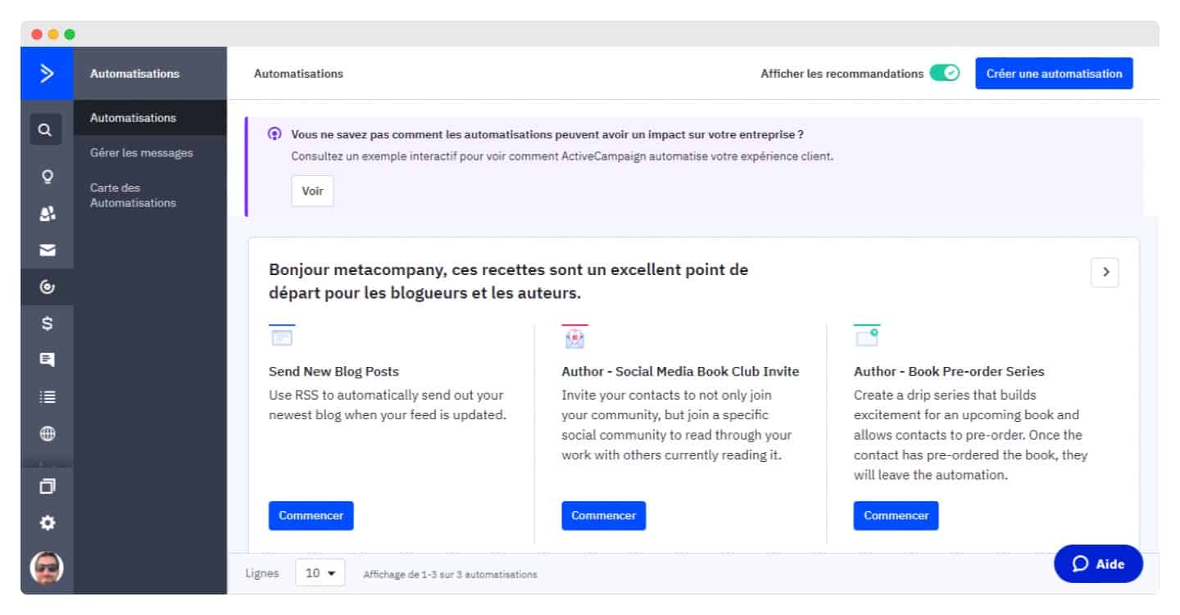Toggle Afficher les recommandations switch
Viewport: 1180px width, 615px height.
[944, 73]
